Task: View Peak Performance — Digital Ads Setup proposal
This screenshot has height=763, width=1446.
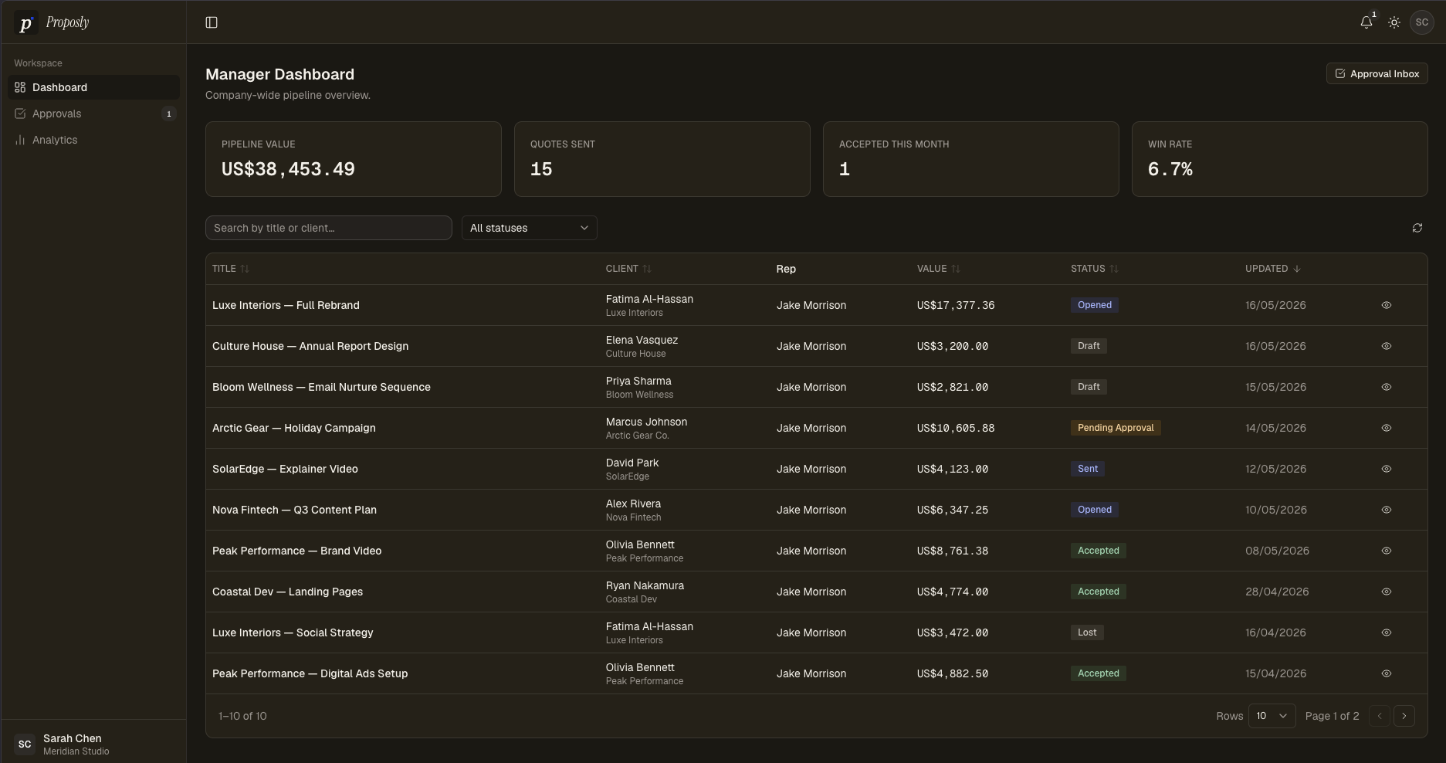Action: [x=1387, y=673]
